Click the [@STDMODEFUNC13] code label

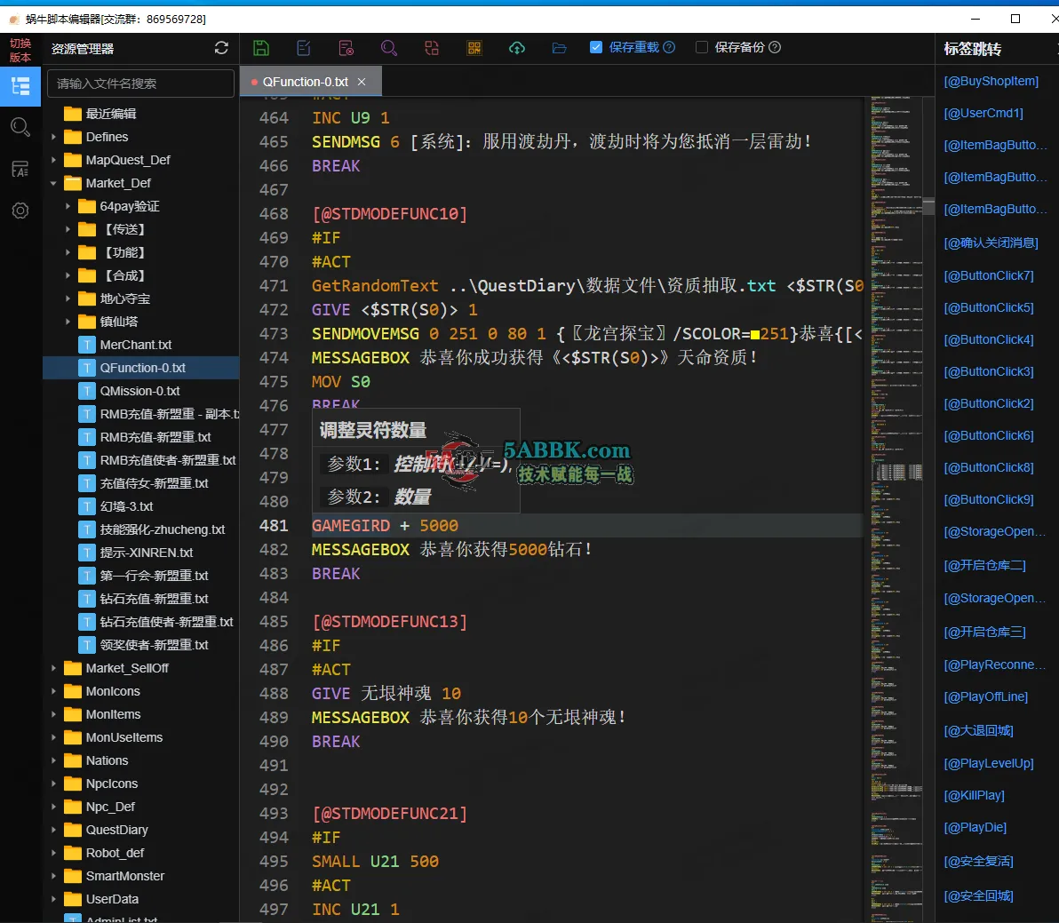tap(390, 621)
